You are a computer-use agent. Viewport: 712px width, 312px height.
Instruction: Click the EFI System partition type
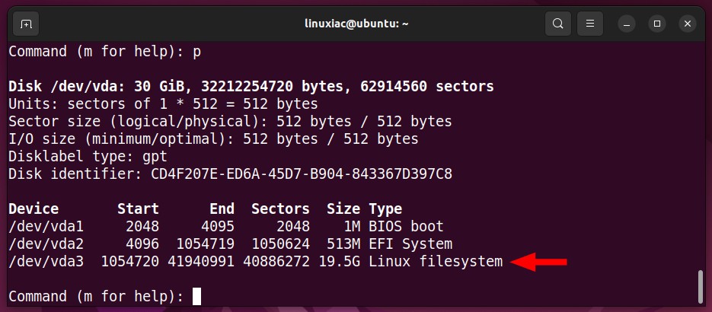[410, 244]
